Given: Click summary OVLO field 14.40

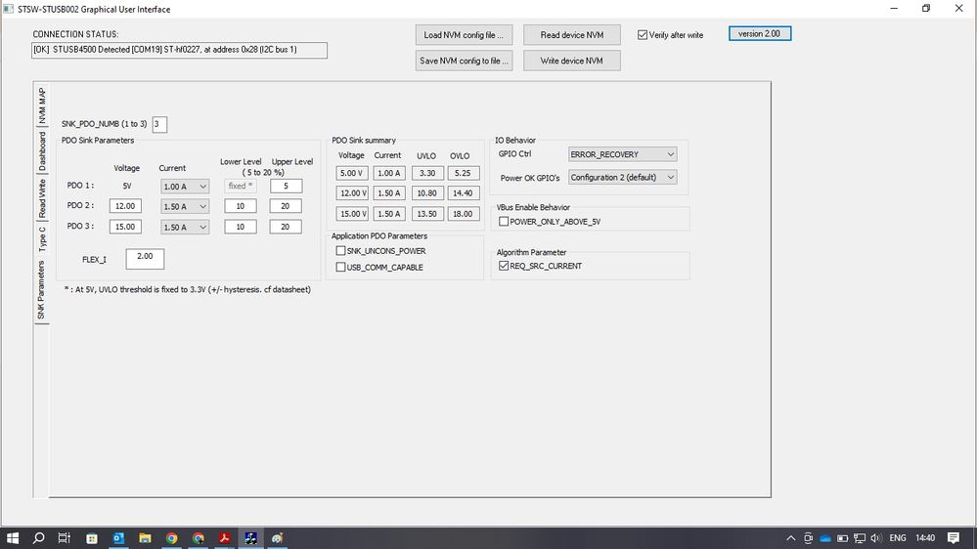Looking at the screenshot, I should [463, 193].
